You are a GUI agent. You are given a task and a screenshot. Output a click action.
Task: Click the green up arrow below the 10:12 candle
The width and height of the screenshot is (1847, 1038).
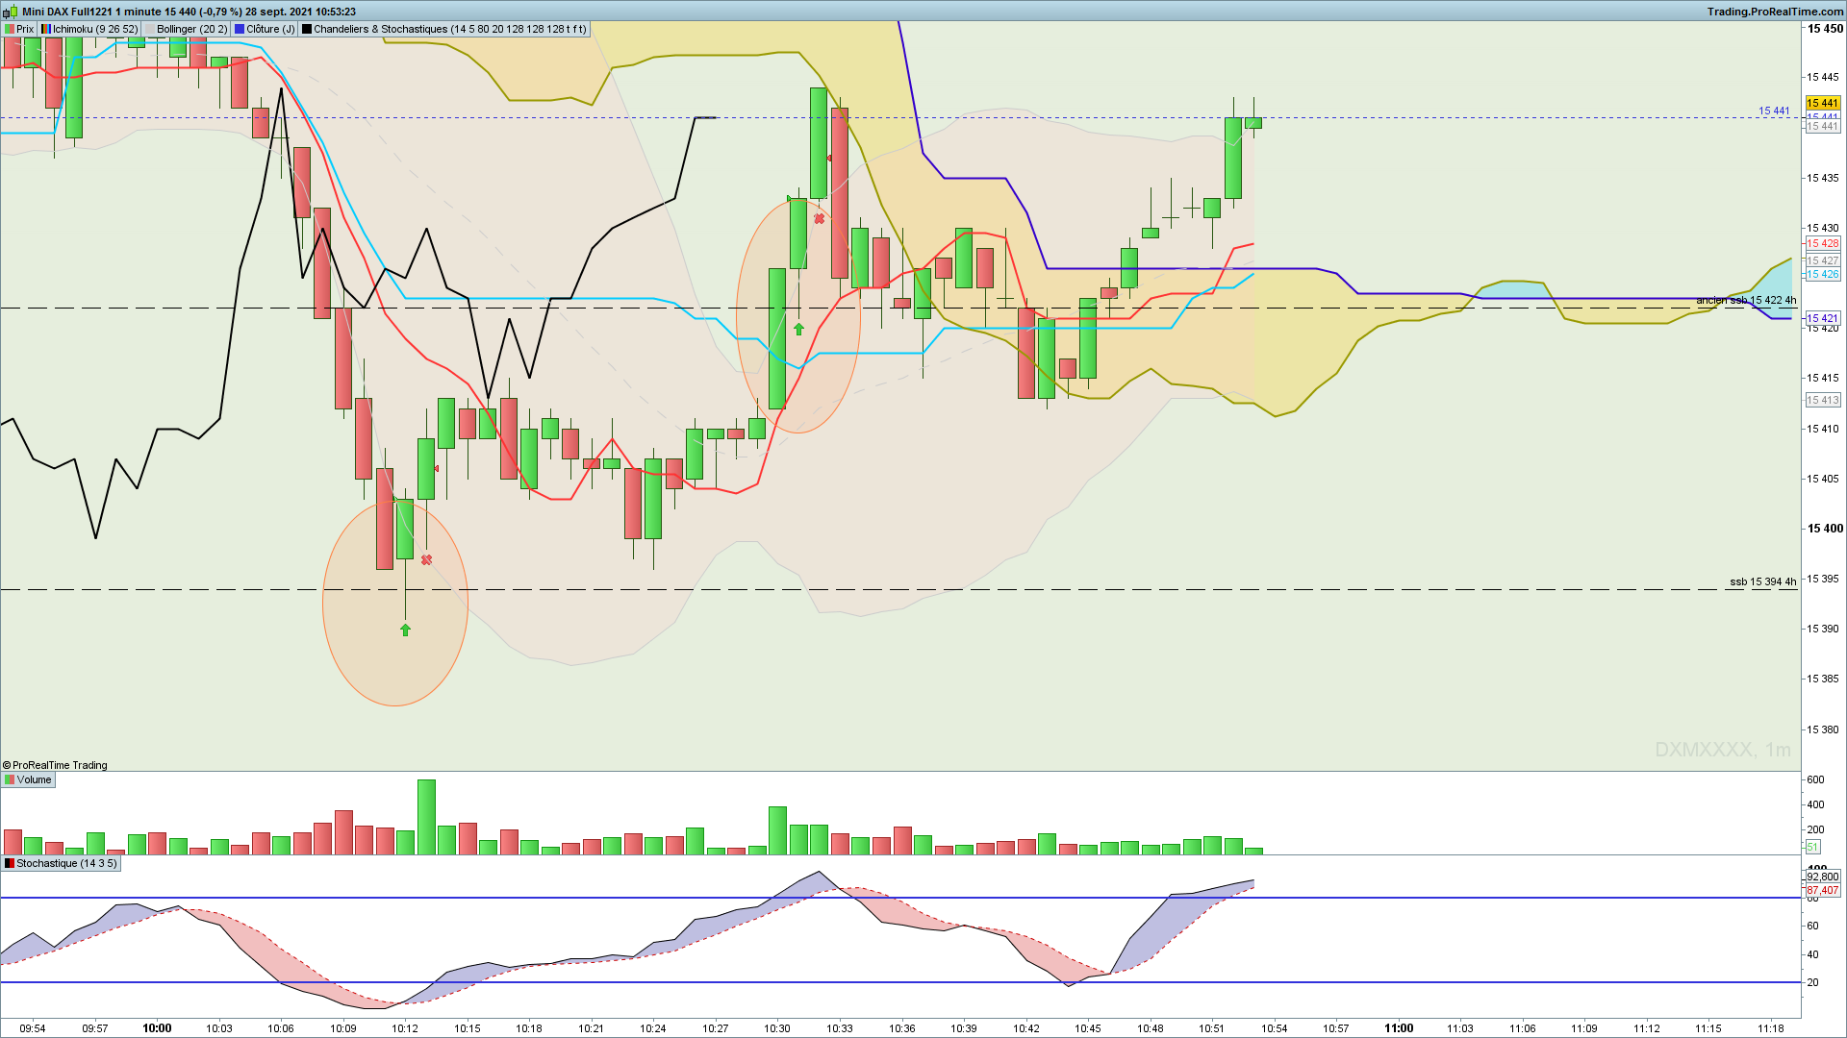405,630
